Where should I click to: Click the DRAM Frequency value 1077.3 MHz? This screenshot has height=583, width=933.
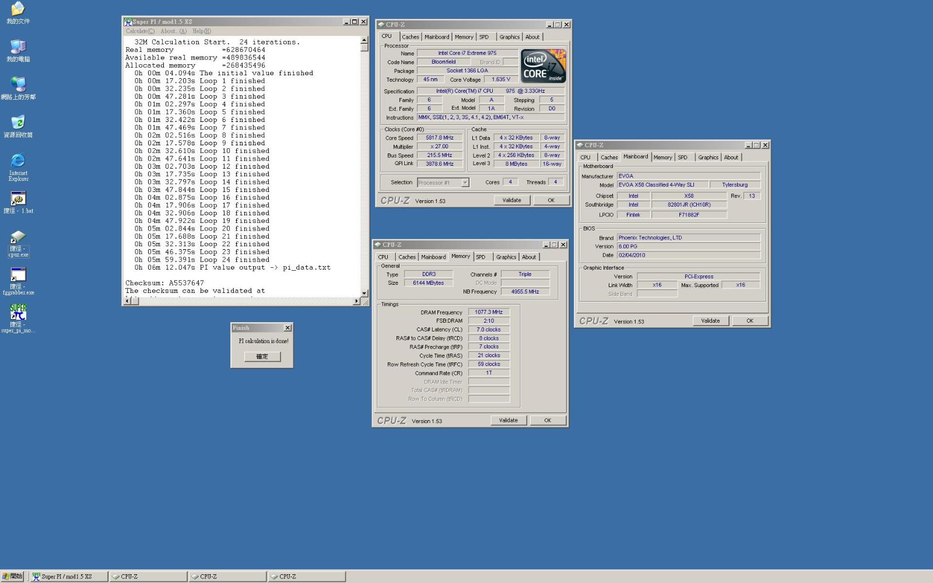tap(489, 312)
